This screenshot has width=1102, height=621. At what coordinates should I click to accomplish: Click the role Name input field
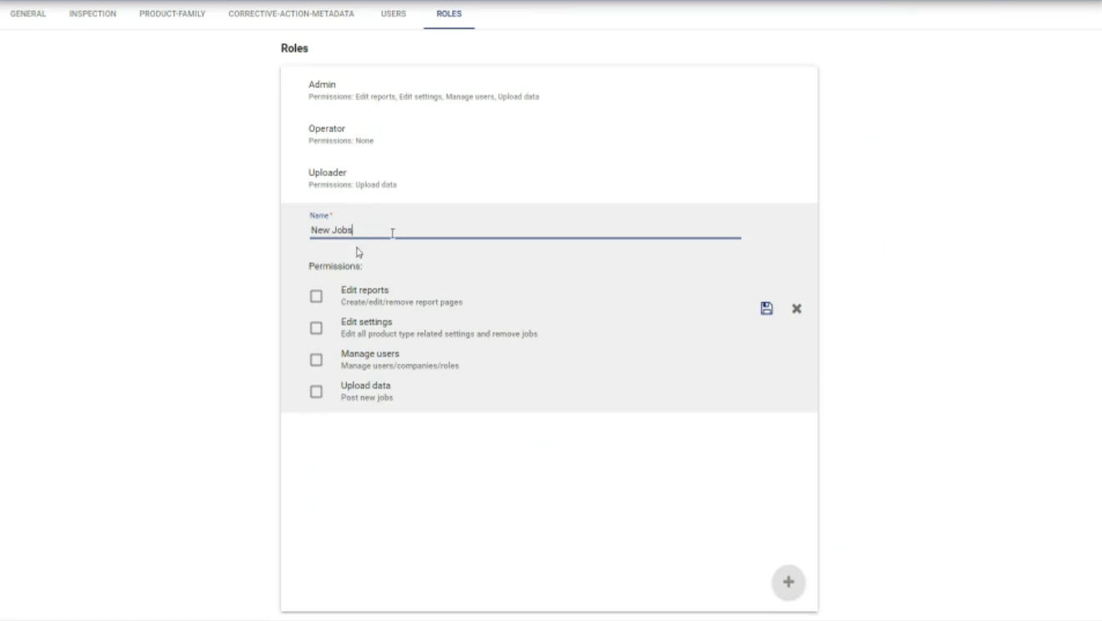(x=525, y=230)
